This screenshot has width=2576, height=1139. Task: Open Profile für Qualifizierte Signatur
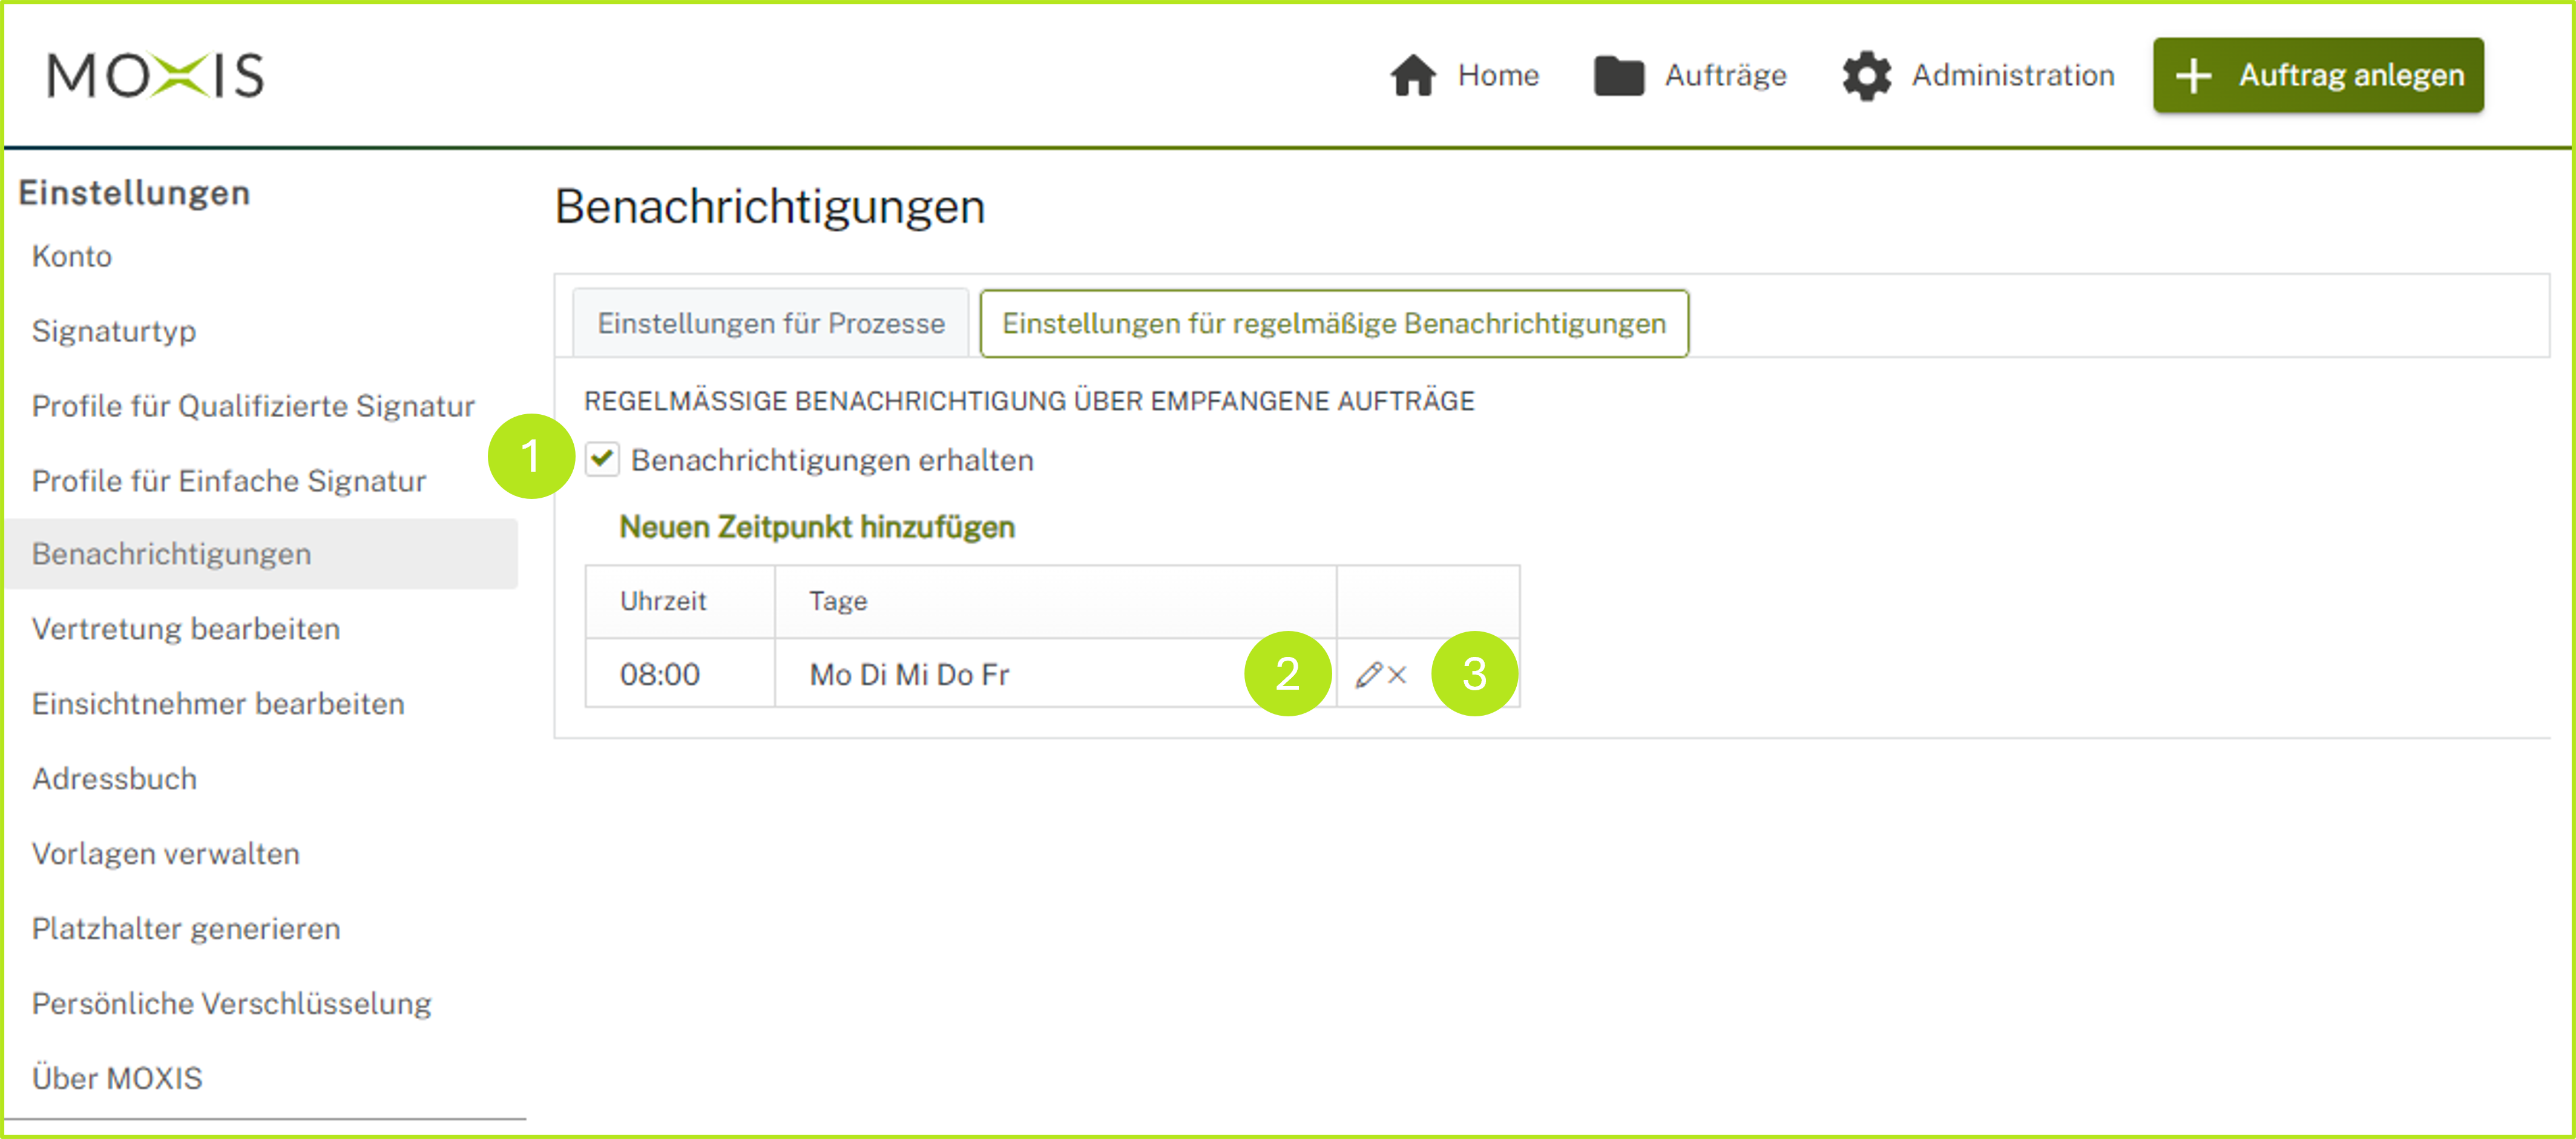point(253,406)
